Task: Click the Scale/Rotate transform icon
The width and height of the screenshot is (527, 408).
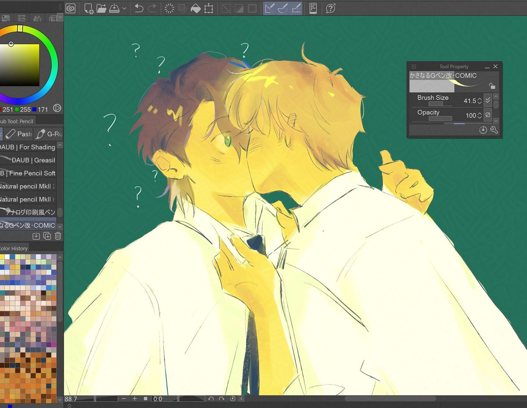Action: click(x=209, y=8)
